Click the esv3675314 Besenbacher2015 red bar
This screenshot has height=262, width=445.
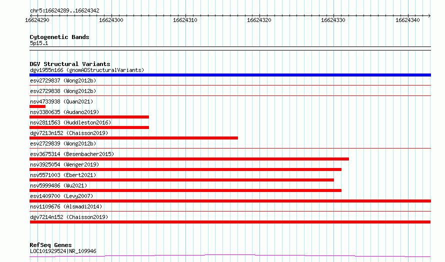tap(189, 159)
